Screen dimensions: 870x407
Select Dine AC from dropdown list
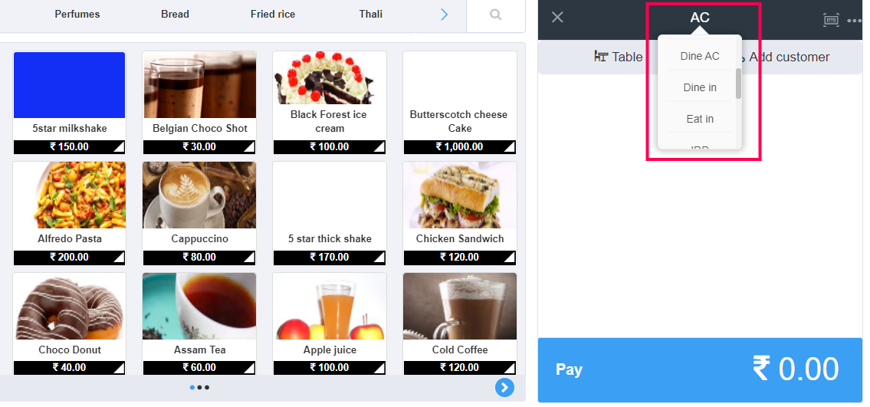700,56
